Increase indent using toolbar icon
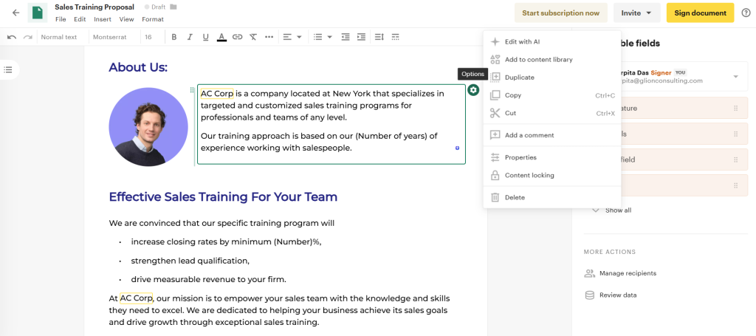 (361, 37)
